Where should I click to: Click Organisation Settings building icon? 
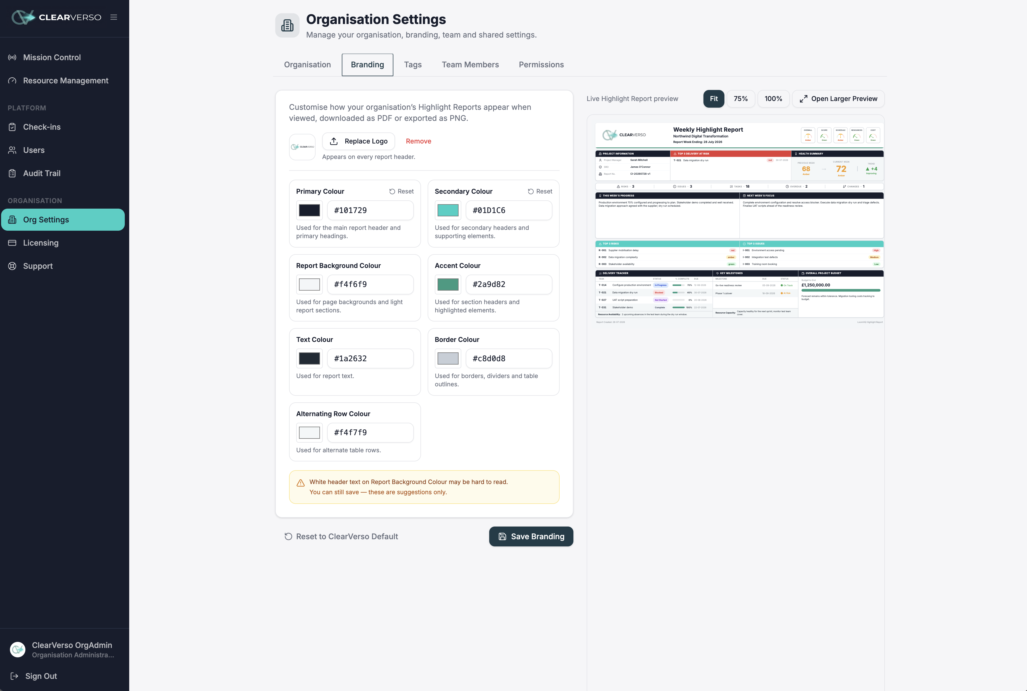(287, 26)
